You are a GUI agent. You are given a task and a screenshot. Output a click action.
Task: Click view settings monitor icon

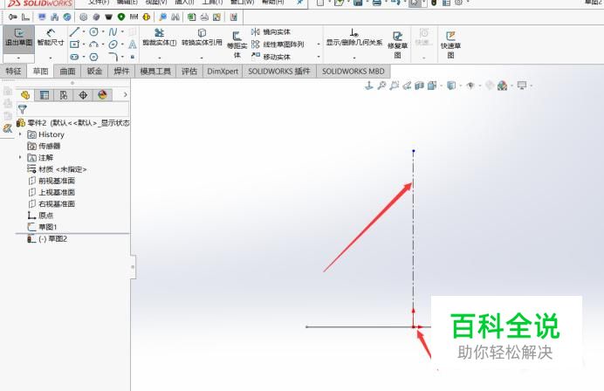pos(522,86)
